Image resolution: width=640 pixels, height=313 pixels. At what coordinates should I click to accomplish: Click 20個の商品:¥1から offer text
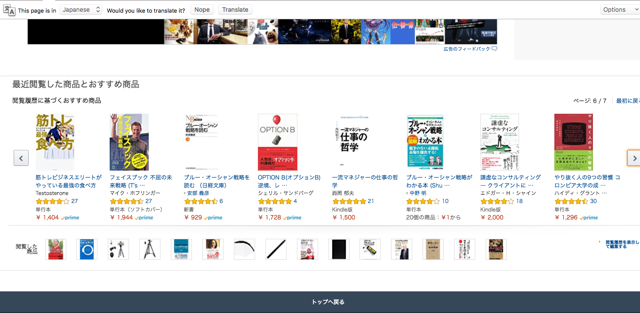click(x=433, y=218)
